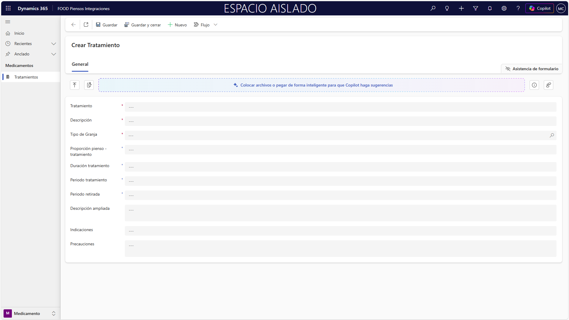Select the General tab

point(80,64)
